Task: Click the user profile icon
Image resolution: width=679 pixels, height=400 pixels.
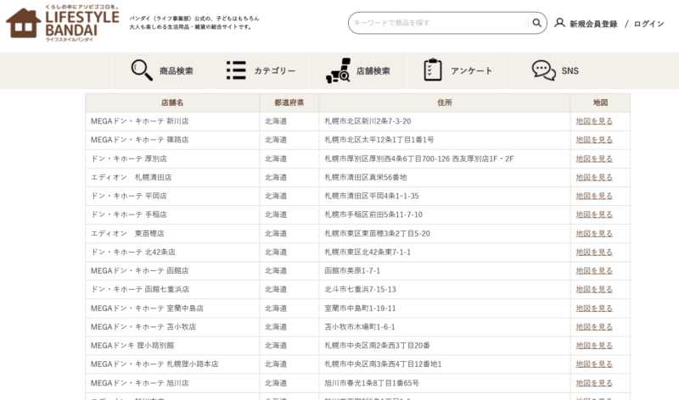Action: coord(559,23)
